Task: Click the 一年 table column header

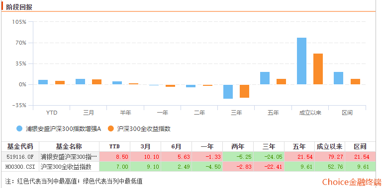Action: 207,146
